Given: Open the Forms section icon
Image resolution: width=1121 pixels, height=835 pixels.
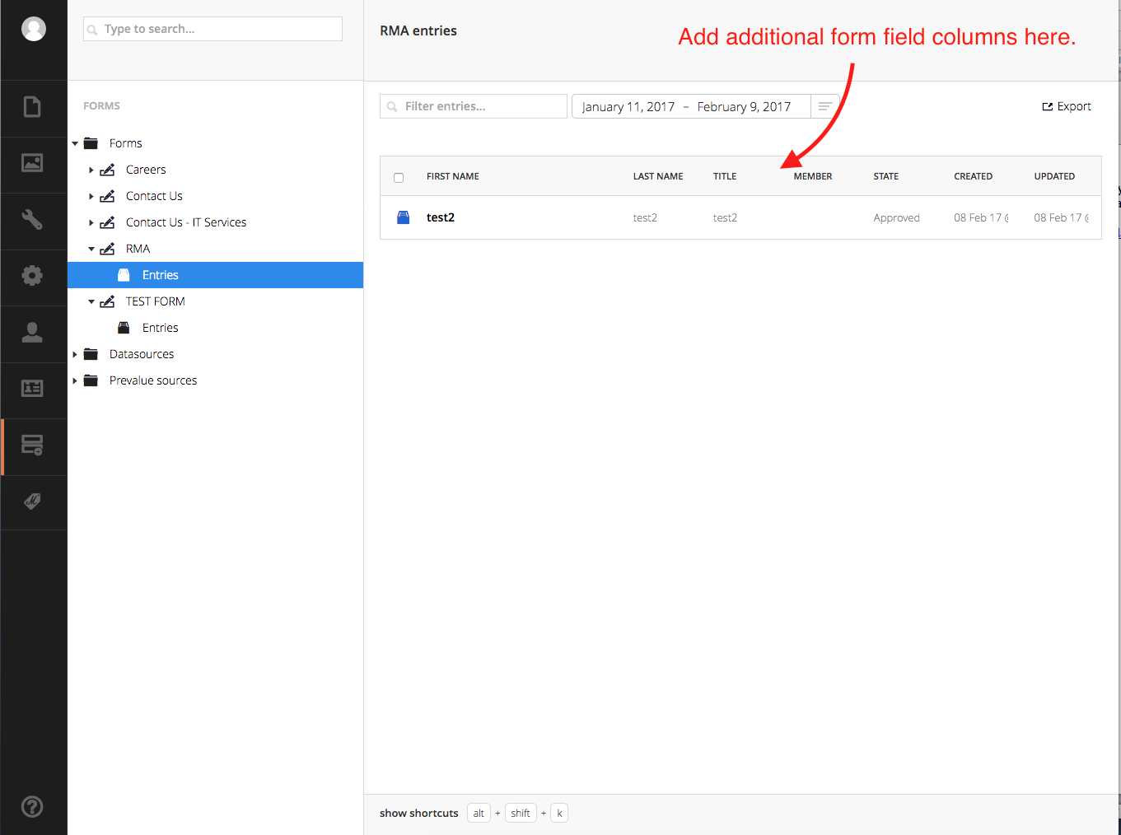Looking at the screenshot, I should coord(32,445).
